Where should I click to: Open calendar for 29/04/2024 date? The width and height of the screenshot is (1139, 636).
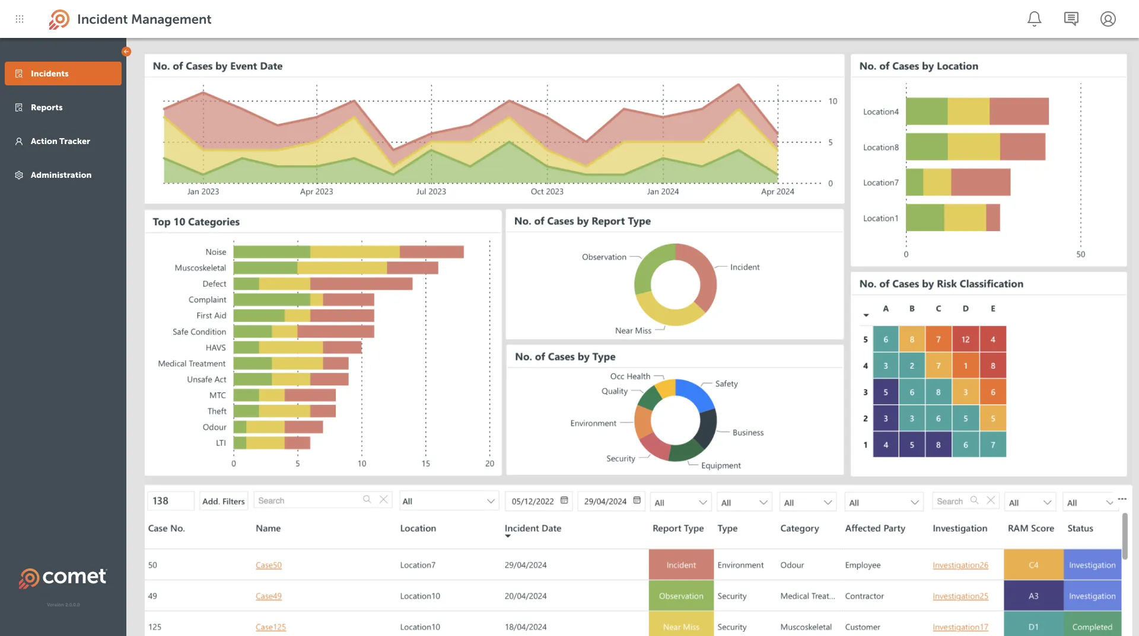637,500
